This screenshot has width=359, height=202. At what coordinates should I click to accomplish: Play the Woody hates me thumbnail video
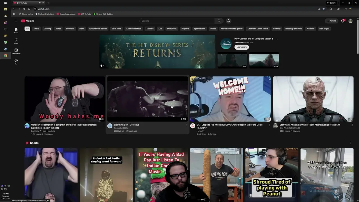tap(65, 99)
